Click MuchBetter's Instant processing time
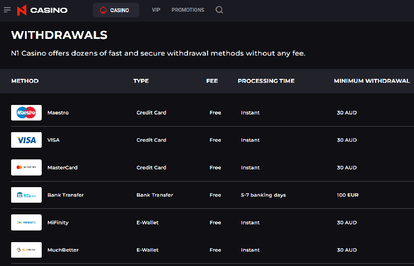 250,250
